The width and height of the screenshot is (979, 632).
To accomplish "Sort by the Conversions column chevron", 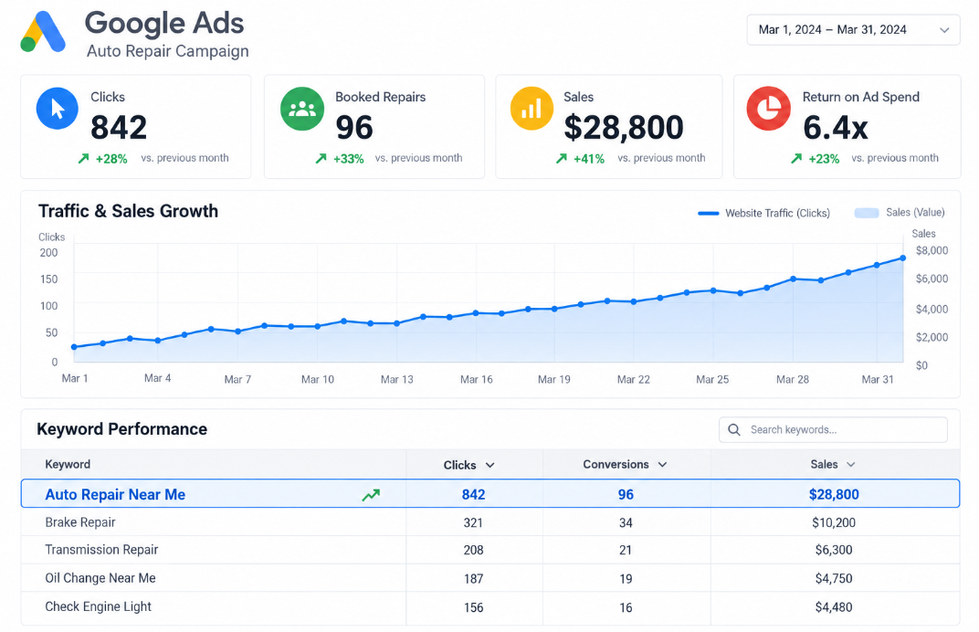I will tap(662, 465).
